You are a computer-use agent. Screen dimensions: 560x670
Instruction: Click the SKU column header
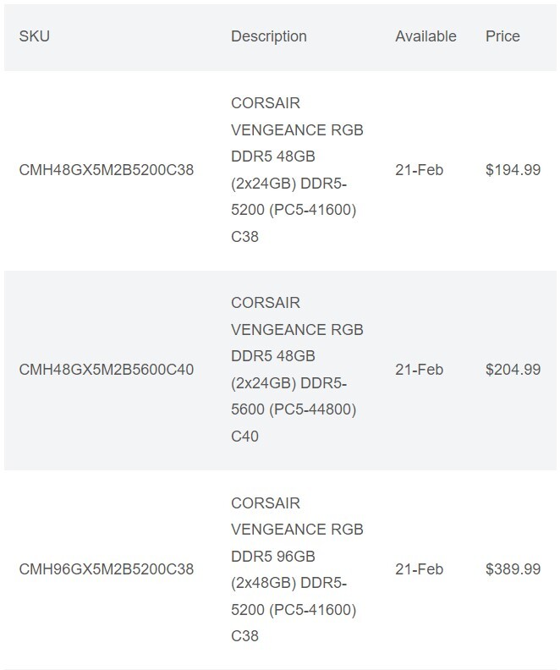(x=34, y=36)
